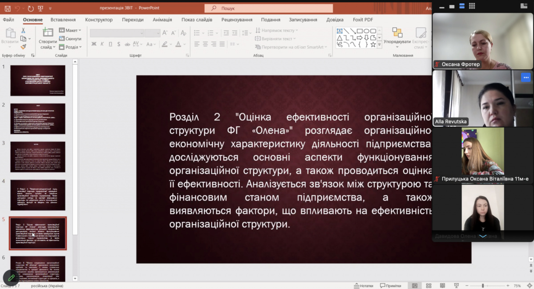Screen dimensions: 534x289
Task: Toggle strikethrough formatting
Action: pyautogui.click(x=127, y=44)
